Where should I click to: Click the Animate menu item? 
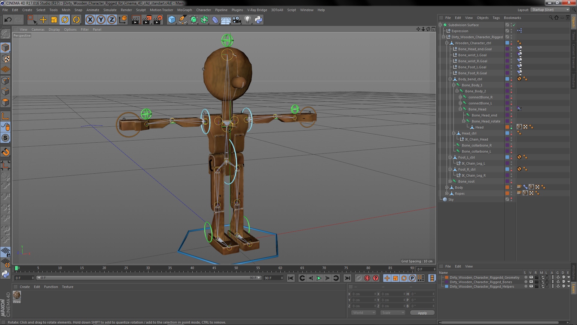click(x=92, y=10)
